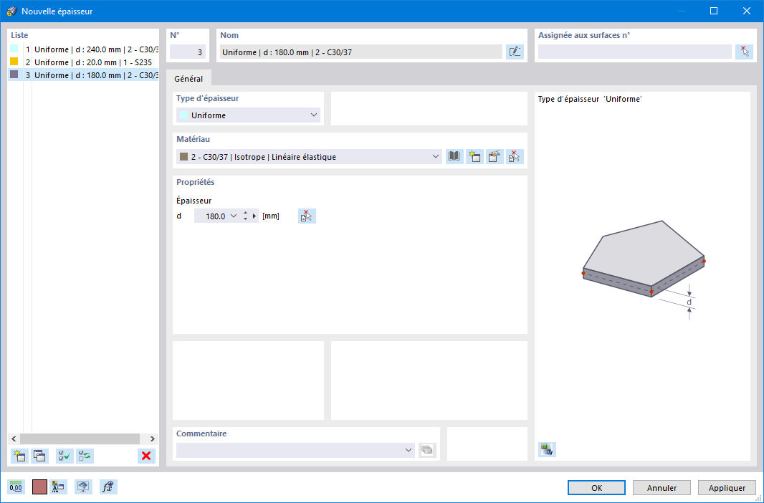Image resolution: width=764 pixels, height=503 pixels.
Task: Edit the selected material icon
Action: (x=495, y=157)
